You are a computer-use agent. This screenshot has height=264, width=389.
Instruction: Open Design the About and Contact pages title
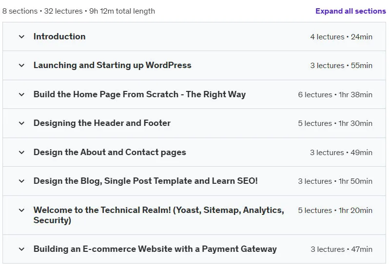pyautogui.click(x=110, y=152)
